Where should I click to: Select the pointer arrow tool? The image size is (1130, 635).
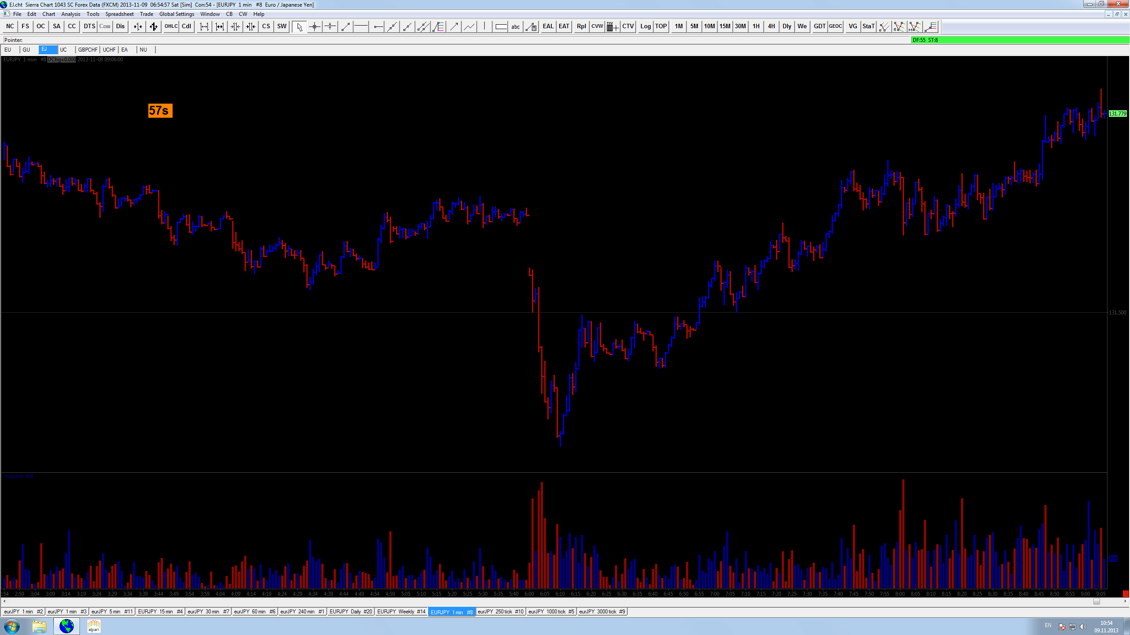299,26
